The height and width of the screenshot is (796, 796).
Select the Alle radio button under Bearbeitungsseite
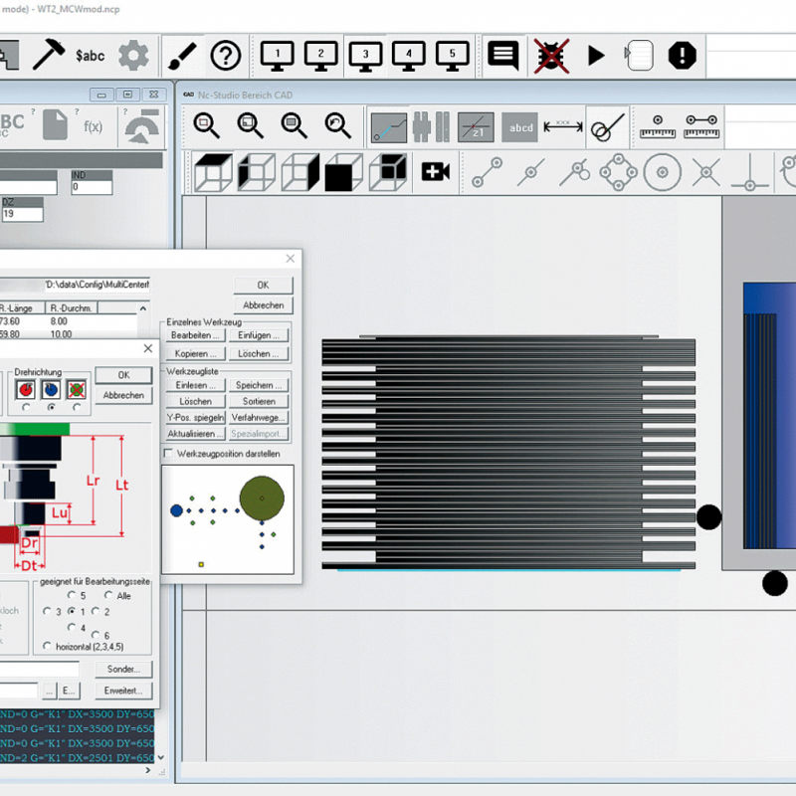click(x=108, y=595)
